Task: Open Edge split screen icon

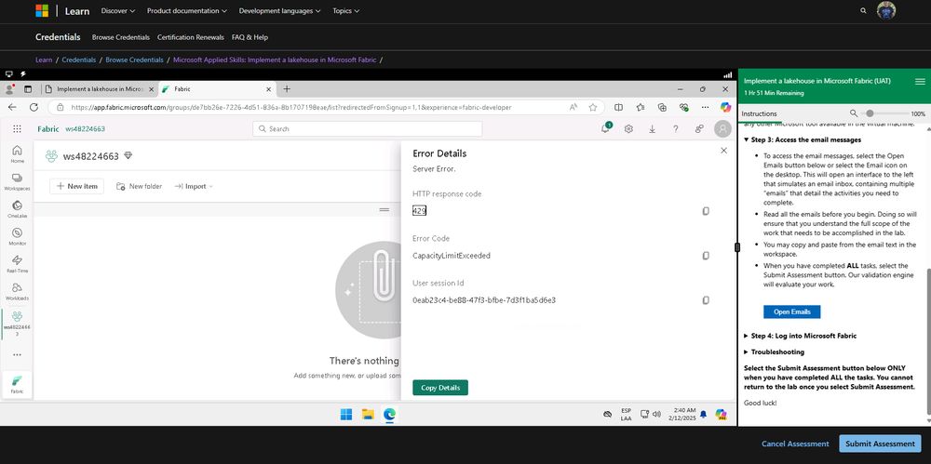Action: click(619, 107)
